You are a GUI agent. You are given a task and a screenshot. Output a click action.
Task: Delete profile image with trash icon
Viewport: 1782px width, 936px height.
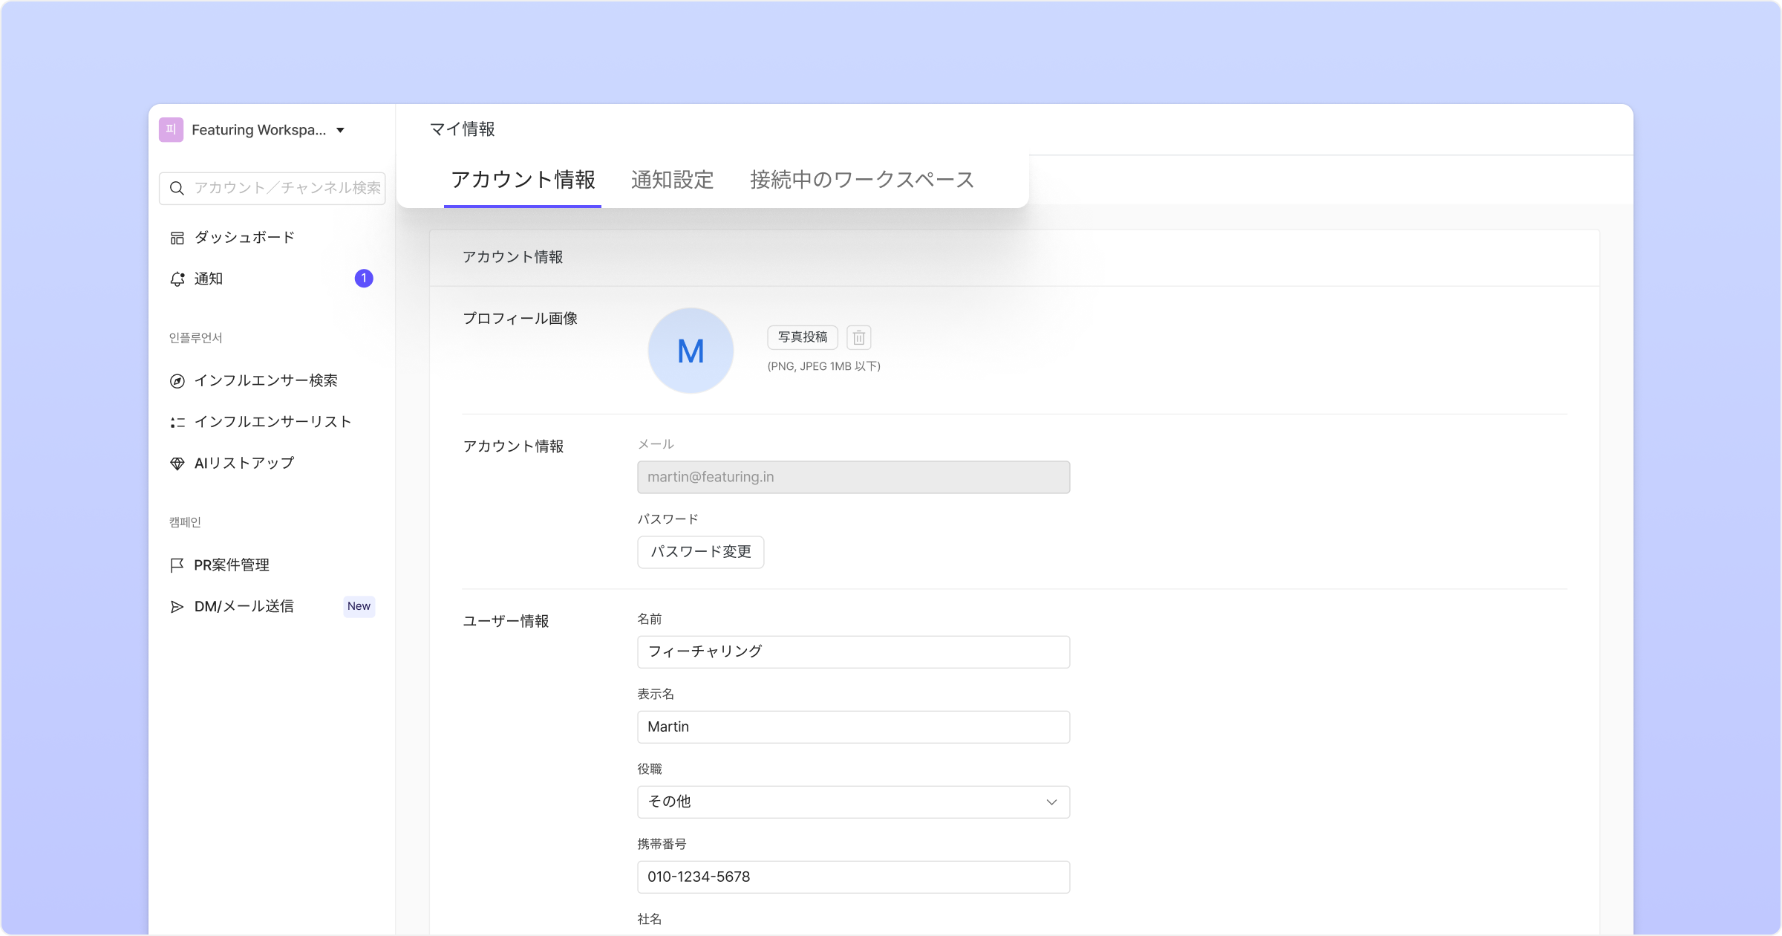point(858,338)
